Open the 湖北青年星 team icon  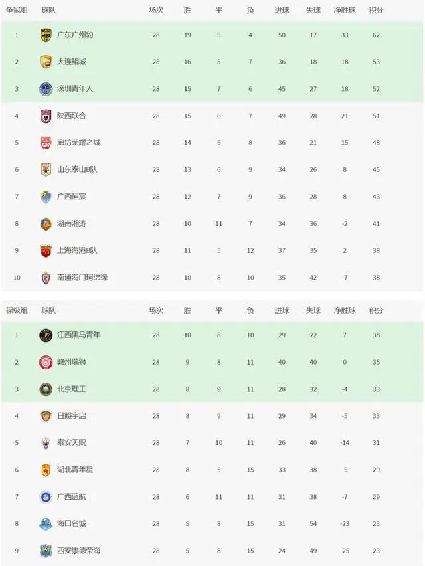(x=46, y=470)
